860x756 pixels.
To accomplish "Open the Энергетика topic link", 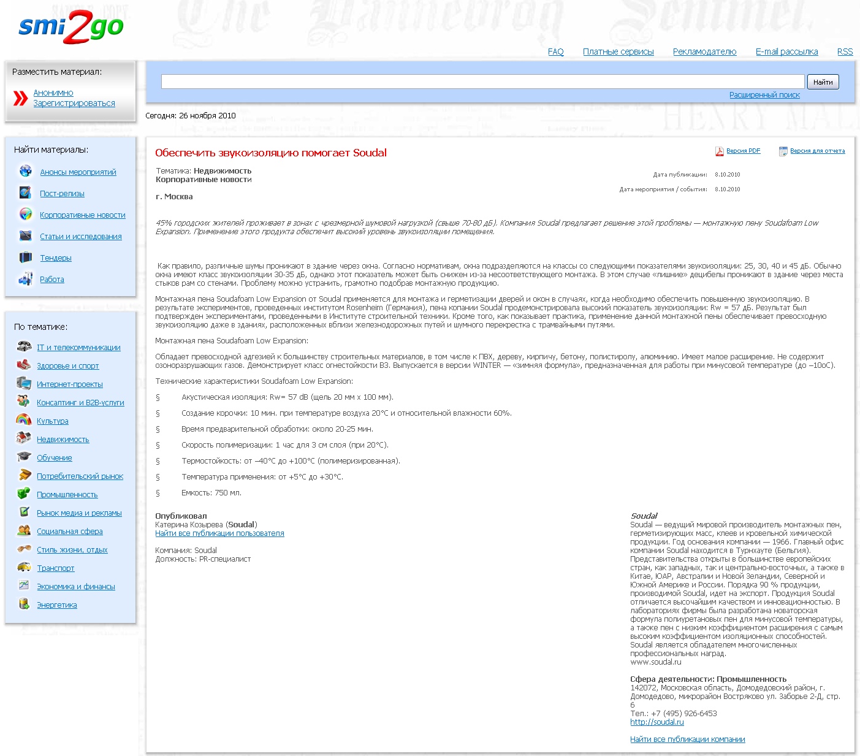I will tap(57, 605).
